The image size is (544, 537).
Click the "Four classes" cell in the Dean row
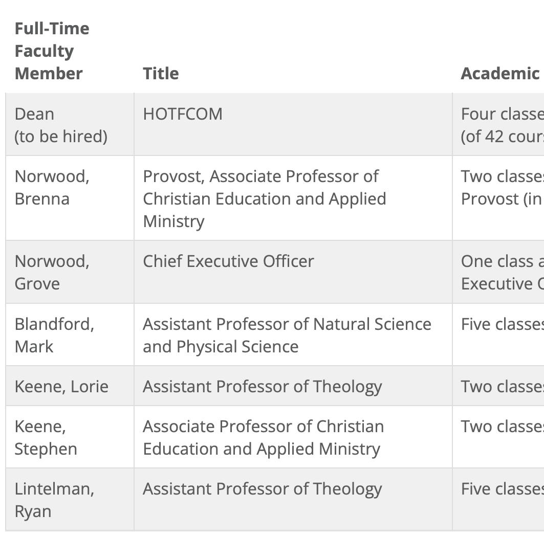(502, 125)
